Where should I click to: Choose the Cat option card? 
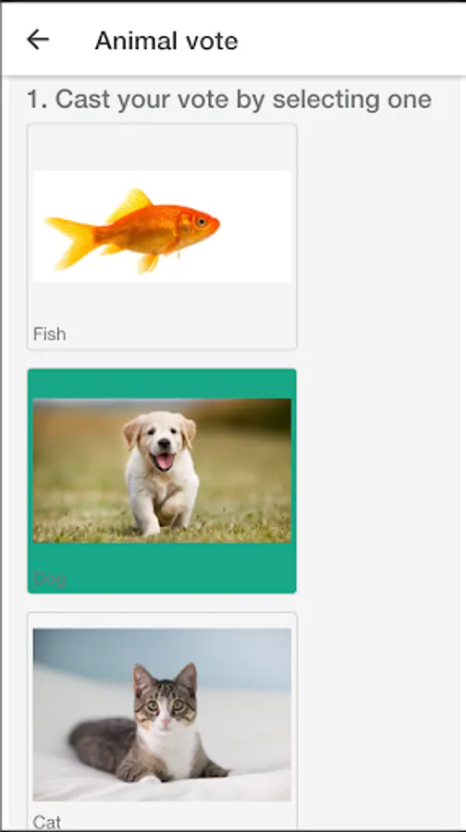pyautogui.click(x=162, y=722)
